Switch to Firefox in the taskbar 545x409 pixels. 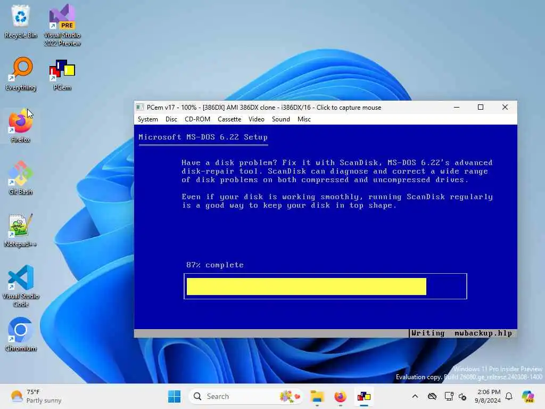340,396
